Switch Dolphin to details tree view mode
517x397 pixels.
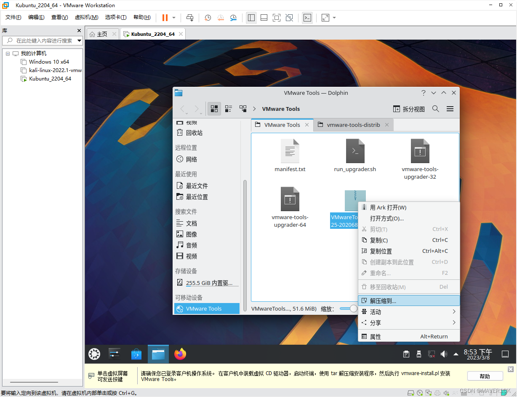[243, 109]
